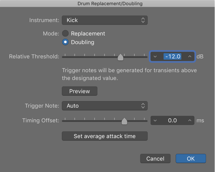Open the Instrument dropdown showing Kick
Viewport: 215px width, 172px height.
pos(105,20)
